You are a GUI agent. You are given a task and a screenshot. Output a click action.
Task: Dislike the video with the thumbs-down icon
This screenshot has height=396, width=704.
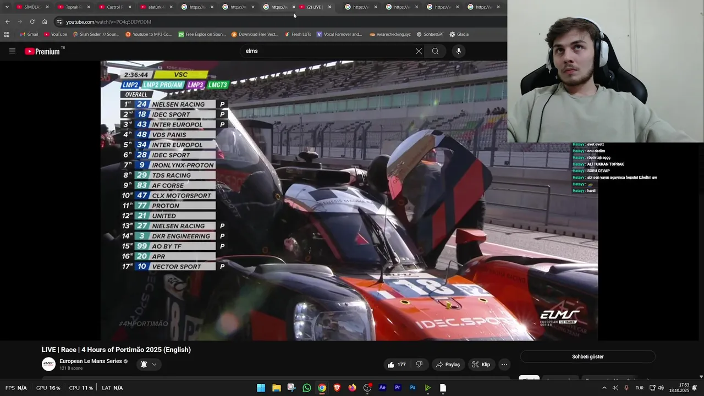[x=419, y=365]
